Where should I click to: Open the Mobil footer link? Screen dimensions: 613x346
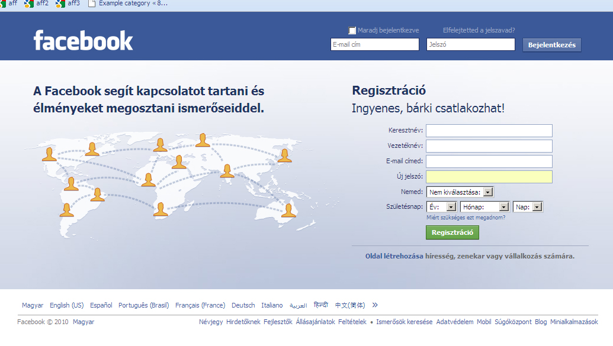tap(484, 322)
